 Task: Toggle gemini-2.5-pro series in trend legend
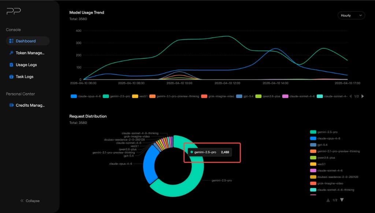[116, 96]
